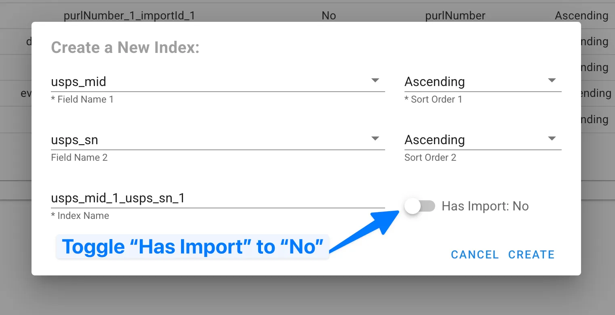The height and width of the screenshot is (315, 615).
Task: Click the "Create a New Index:" dialog title
Action: click(125, 48)
